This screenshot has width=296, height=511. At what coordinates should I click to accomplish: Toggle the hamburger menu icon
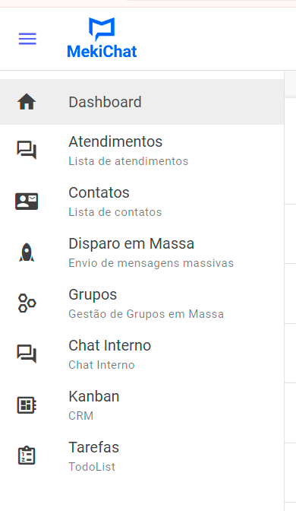coord(27,39)
